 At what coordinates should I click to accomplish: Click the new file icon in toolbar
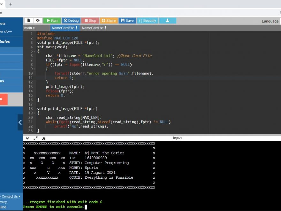pos(29,20)
